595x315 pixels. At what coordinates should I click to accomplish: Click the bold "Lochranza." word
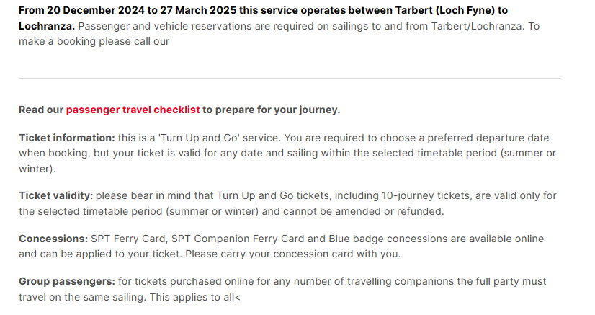47,26
